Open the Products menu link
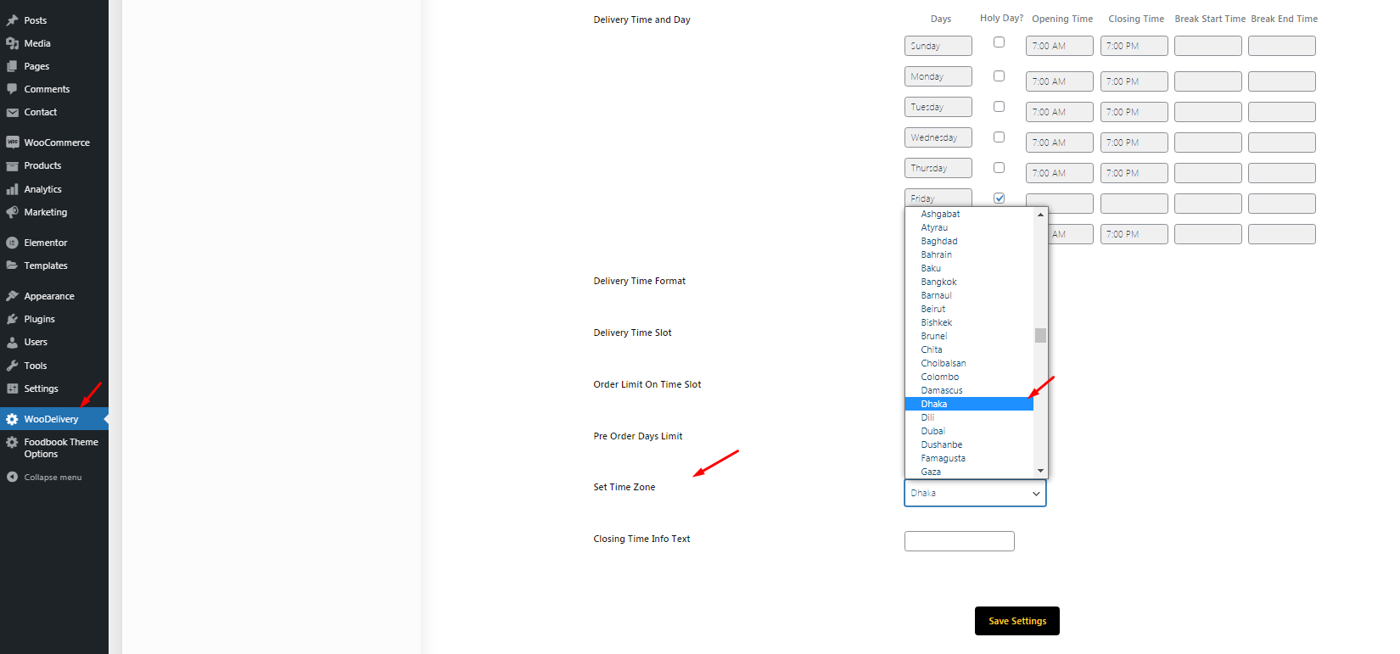1400x654 pixels. tap(42, 165)
